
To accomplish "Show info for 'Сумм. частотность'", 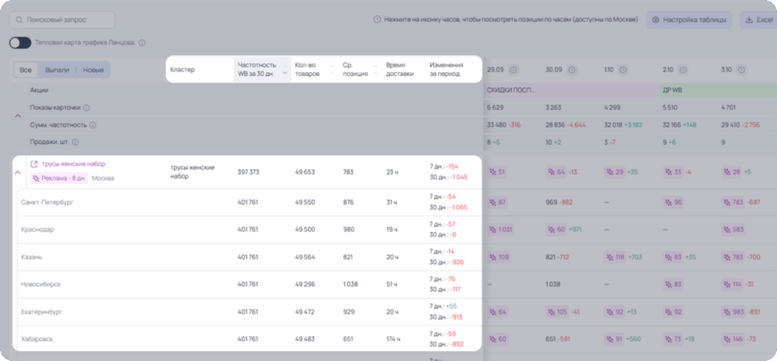I will point(93,125).
